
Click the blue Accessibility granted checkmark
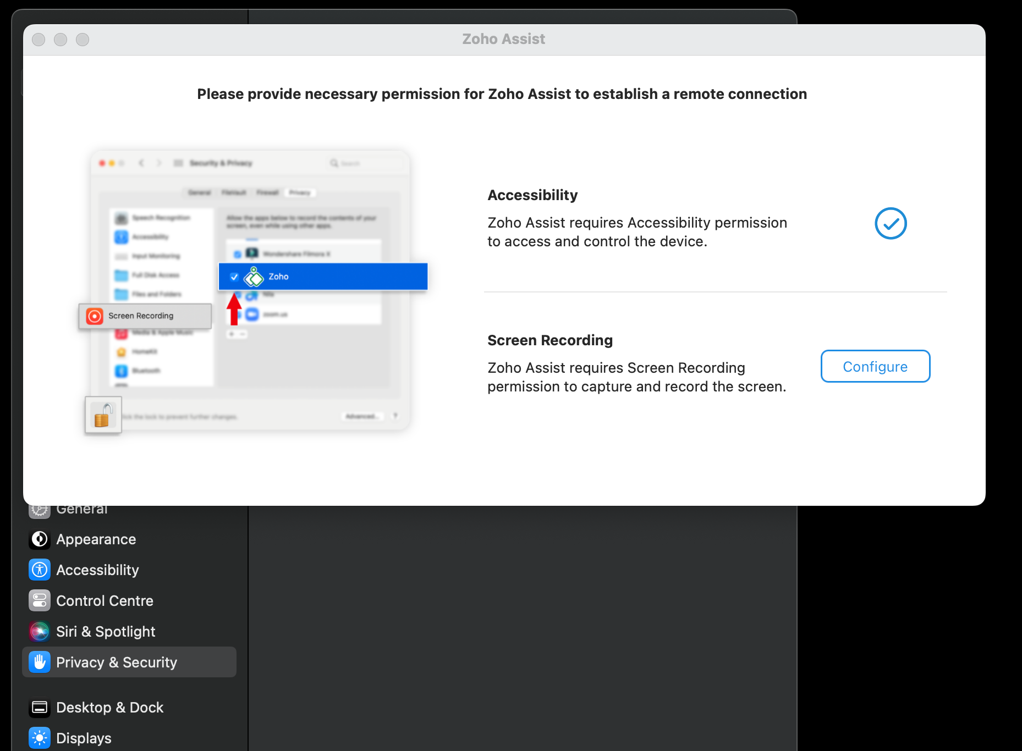point(891,223)
